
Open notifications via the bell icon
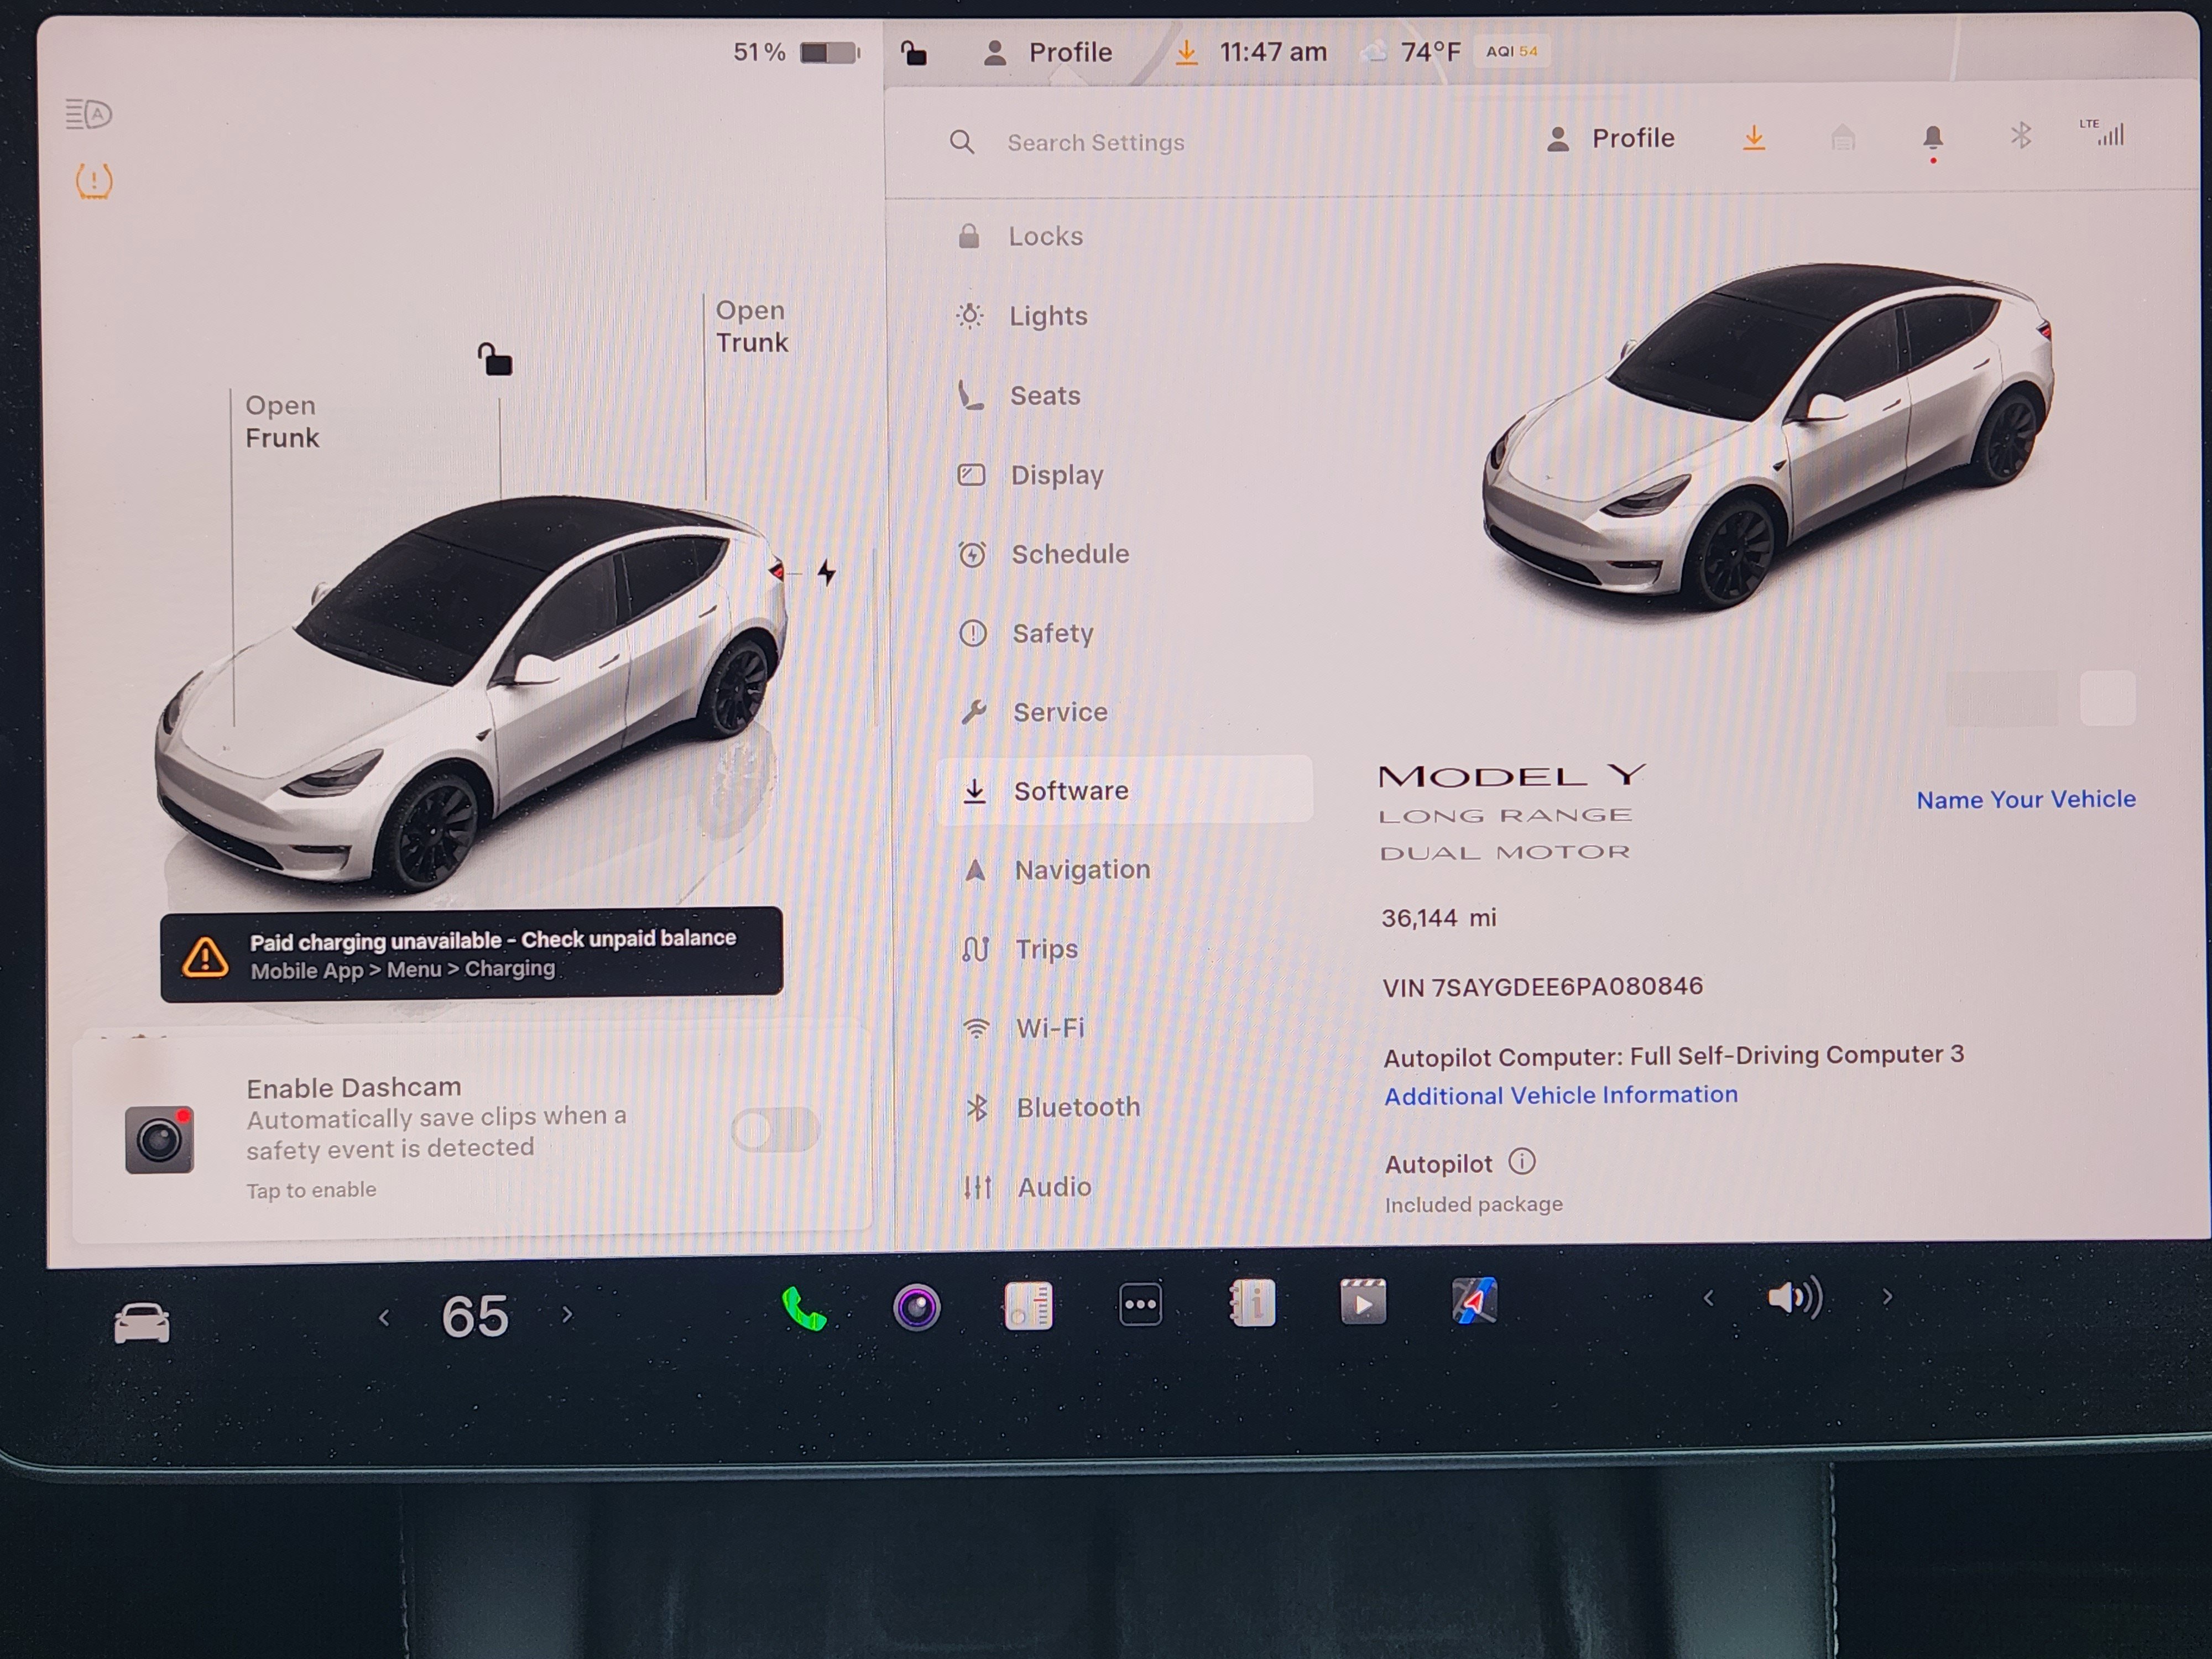[1933, 137]
